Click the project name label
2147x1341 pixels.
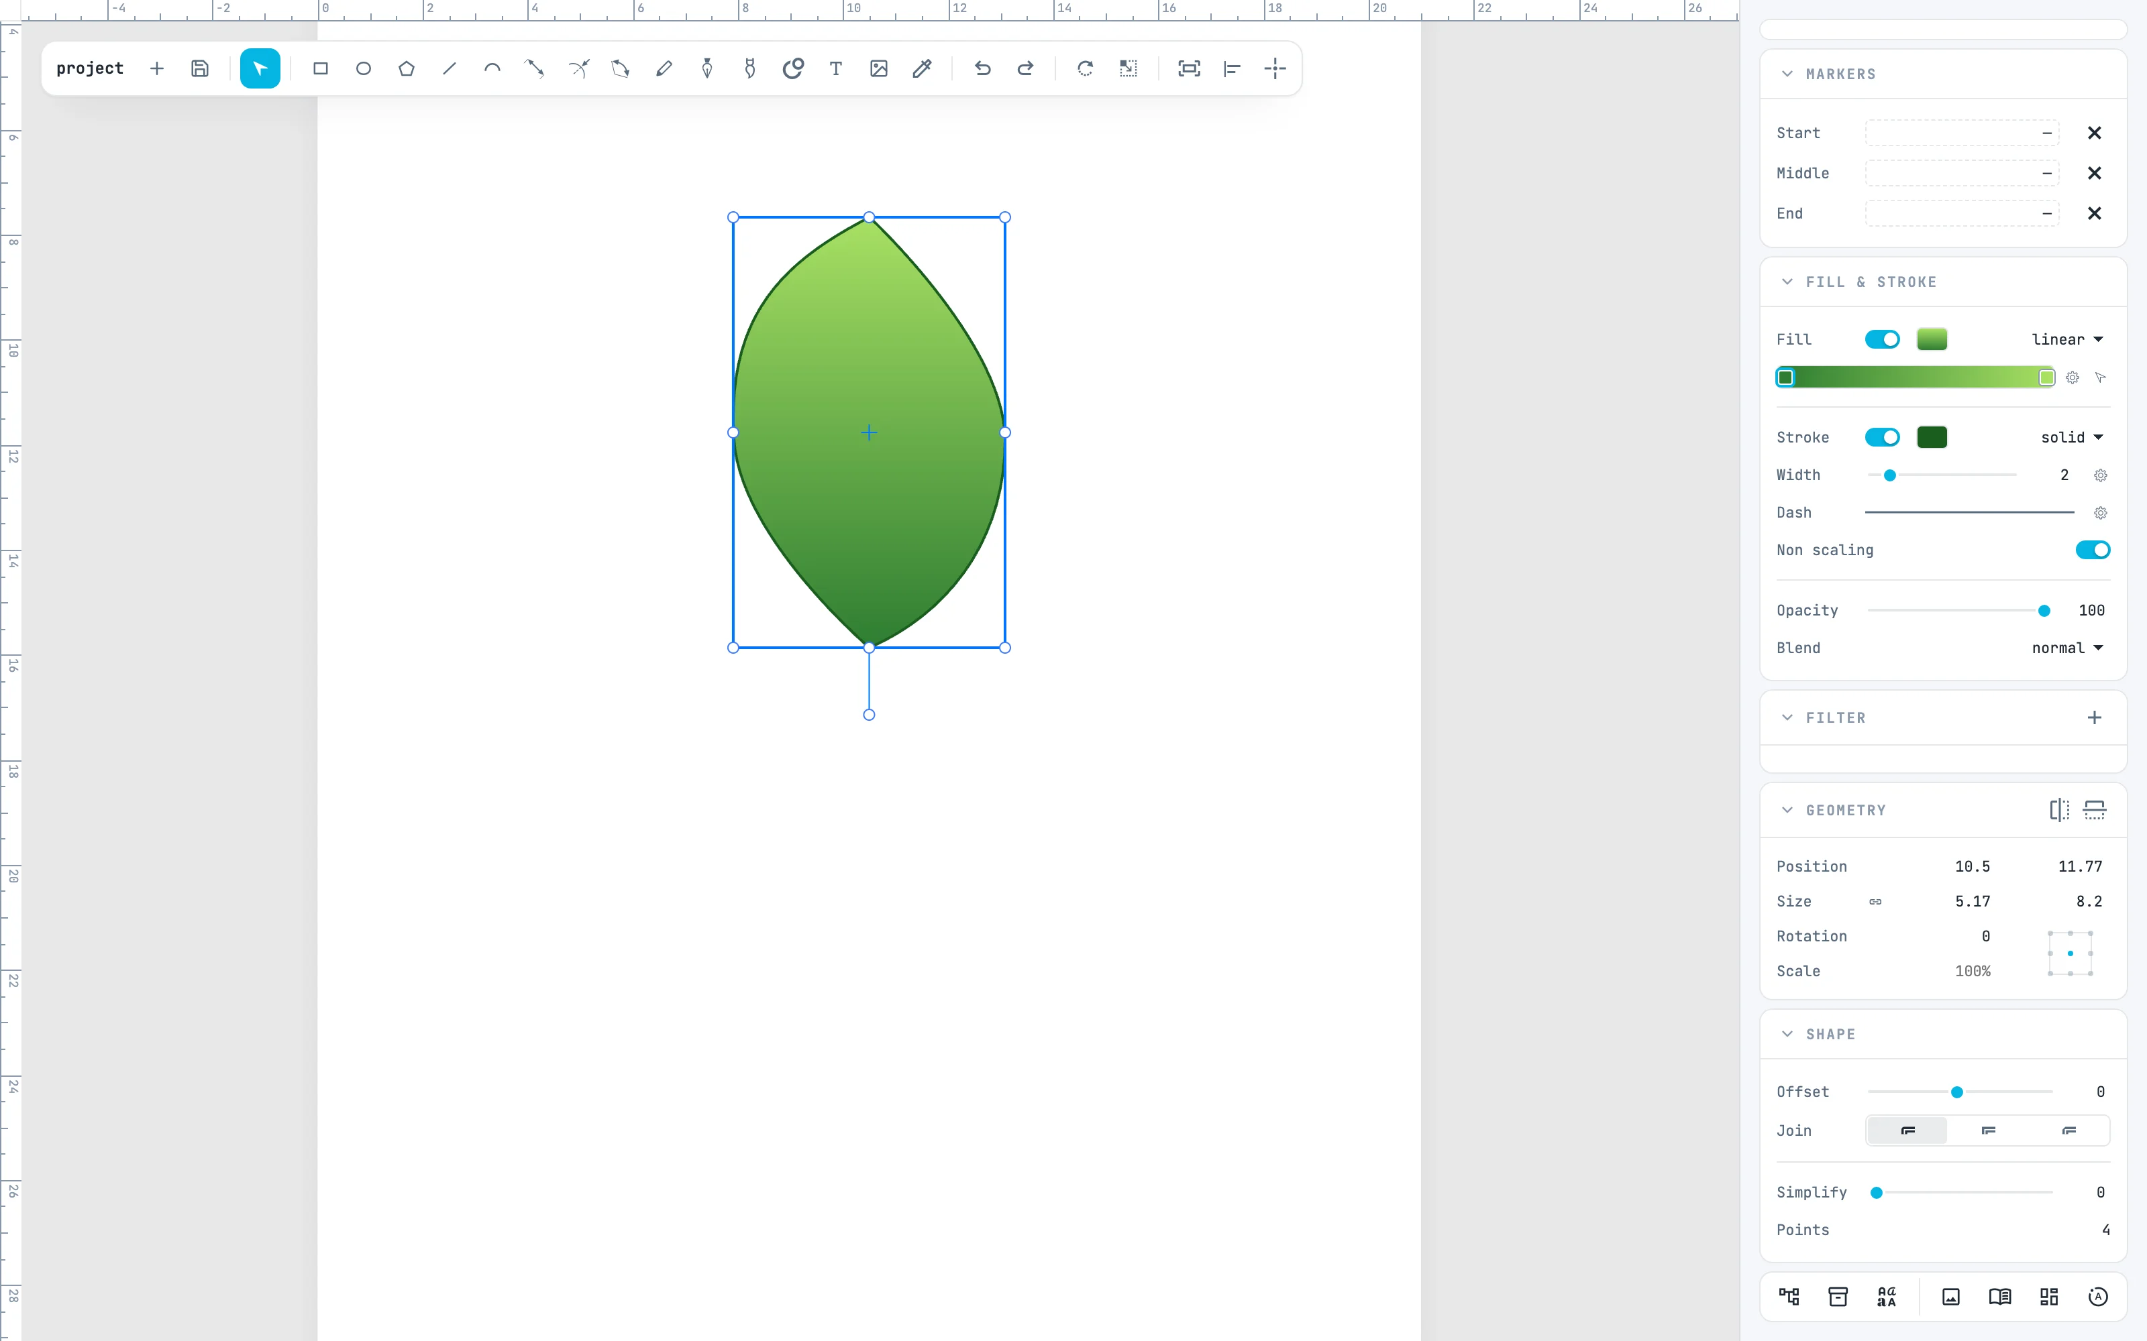point(90,68)
